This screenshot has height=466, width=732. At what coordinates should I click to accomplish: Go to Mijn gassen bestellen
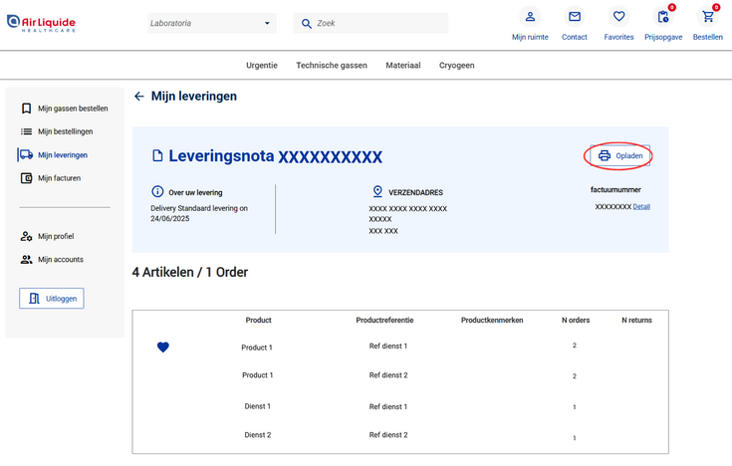[73, 109]
